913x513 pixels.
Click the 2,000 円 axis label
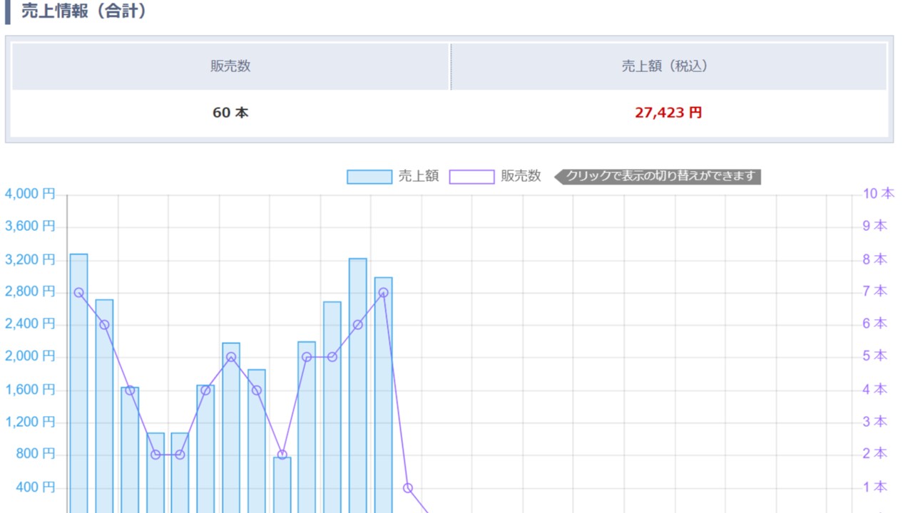coord(29,356)
